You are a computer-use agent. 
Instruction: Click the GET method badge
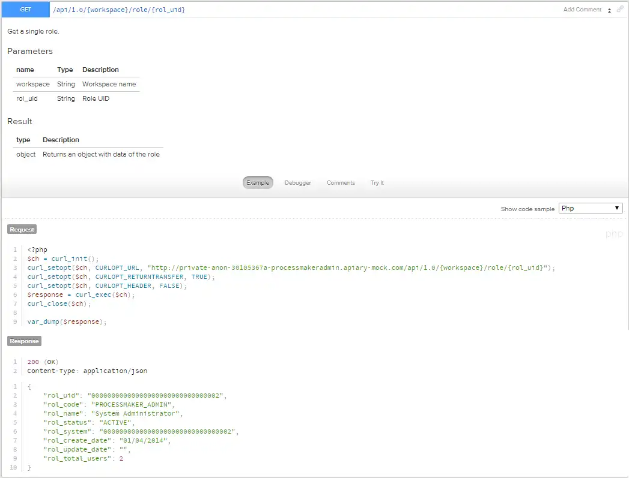tap(25, 9)
